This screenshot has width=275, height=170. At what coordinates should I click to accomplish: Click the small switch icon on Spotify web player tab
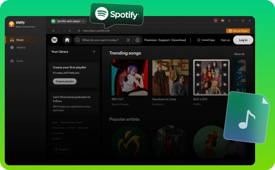click(x=83, y=21)
